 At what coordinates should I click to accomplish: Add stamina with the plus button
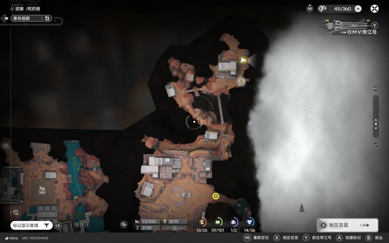click(x=358, y=9)
